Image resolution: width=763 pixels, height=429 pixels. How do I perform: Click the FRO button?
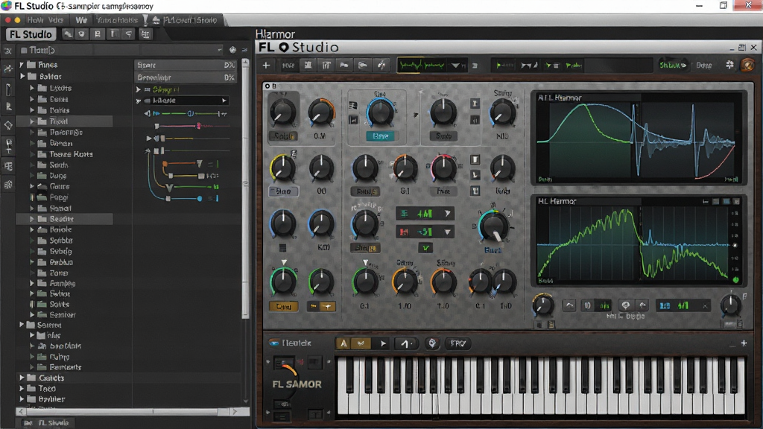pyautogui.click(x=458, y=343)
